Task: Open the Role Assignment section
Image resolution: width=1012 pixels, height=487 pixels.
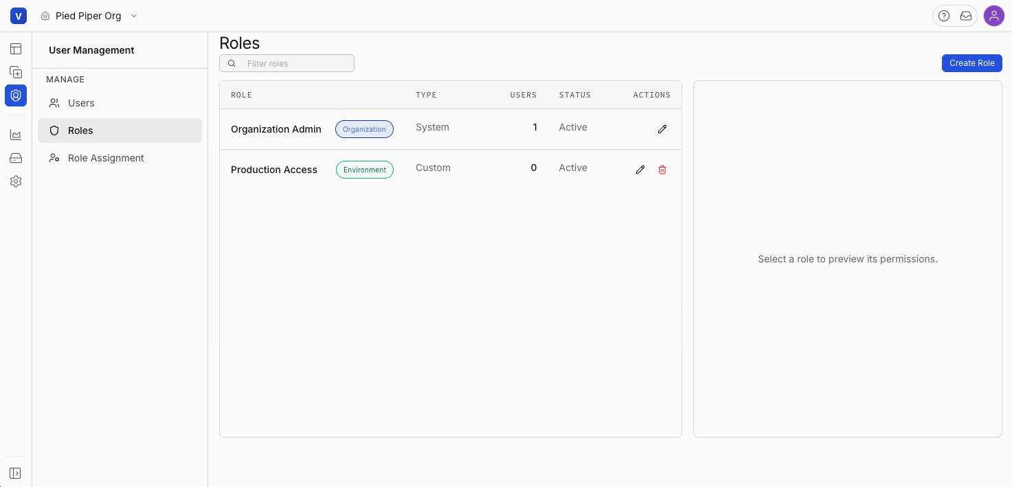Action: point(105,157)
